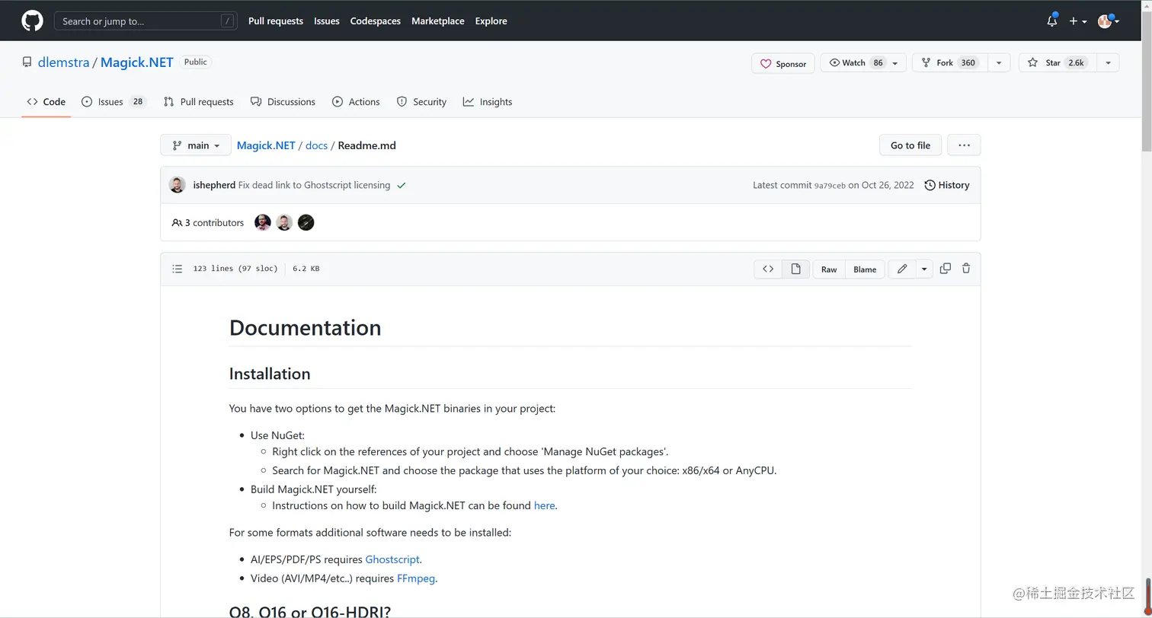Open Issues in top navigation
The height and width of the screenshot is (618, 1152).
coord(327,21)
